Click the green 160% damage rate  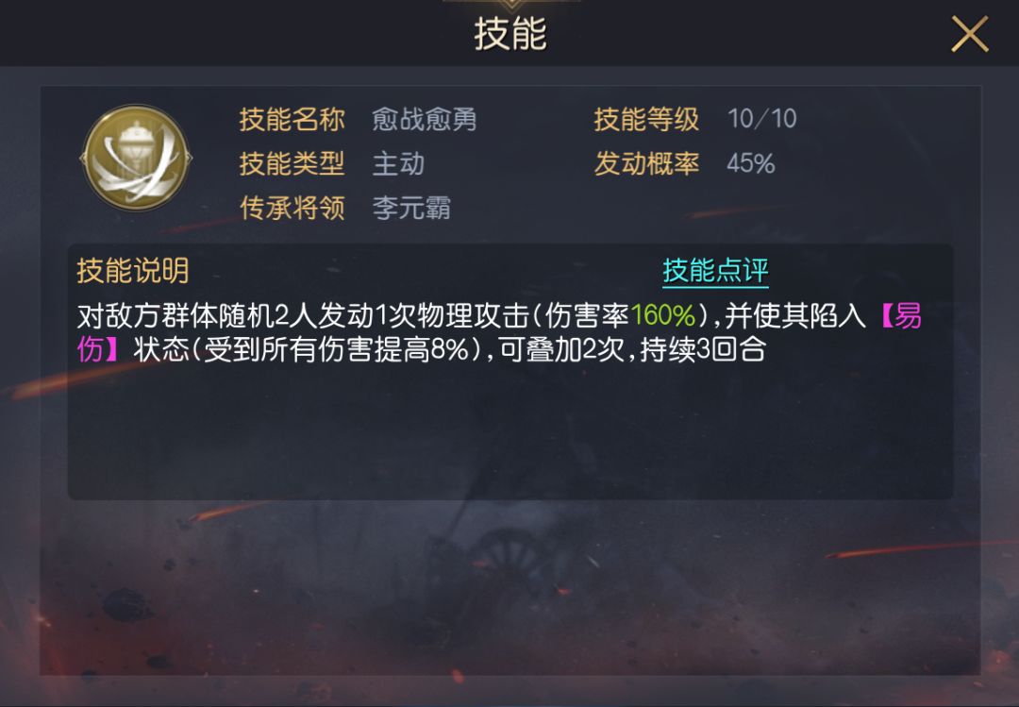coord(663,315)
